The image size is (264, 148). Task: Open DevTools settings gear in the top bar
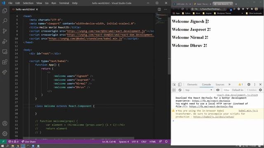(x=249, y=84)
